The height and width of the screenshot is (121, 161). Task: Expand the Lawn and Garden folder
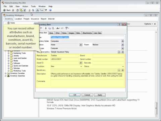point(8,58)
